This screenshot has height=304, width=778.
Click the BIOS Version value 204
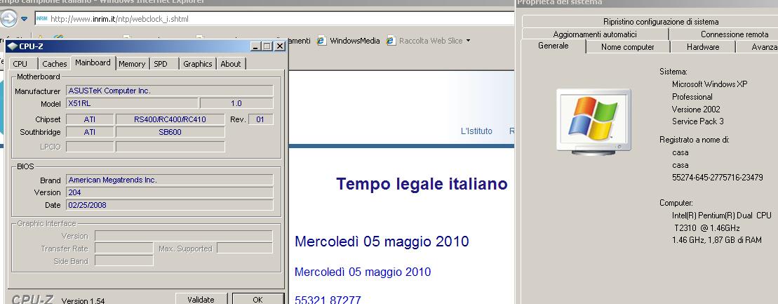click(x=170, y=192)
